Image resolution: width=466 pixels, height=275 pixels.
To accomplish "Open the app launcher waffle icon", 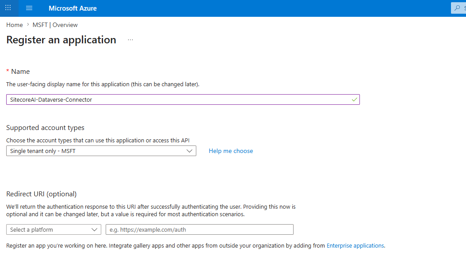I will coord(8,8).
